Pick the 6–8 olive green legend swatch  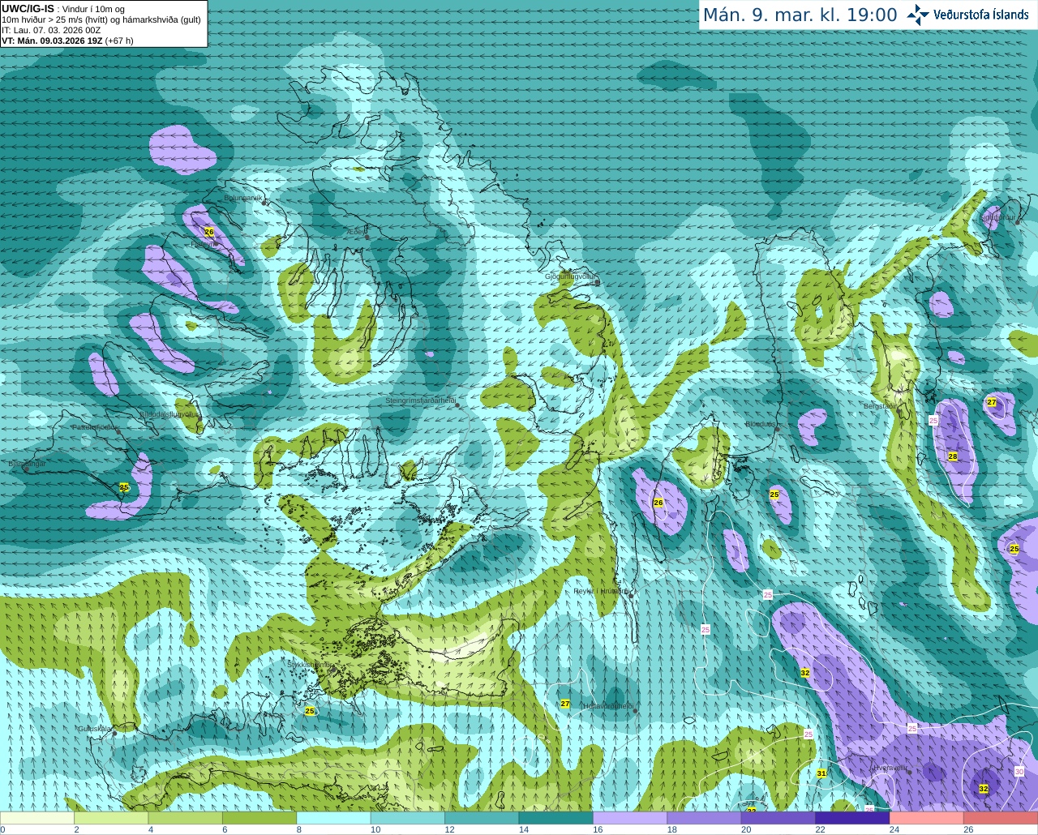point(259,818)
